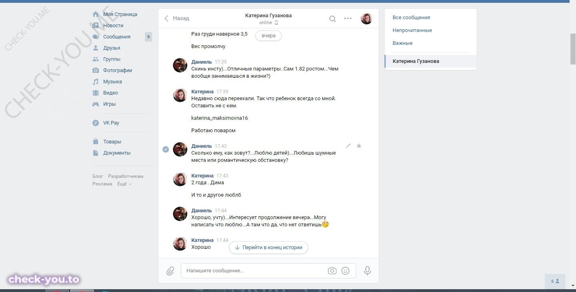Click the вчера date label
The height and width of the screenshot is (292, 576).
(x=269, y=36)
